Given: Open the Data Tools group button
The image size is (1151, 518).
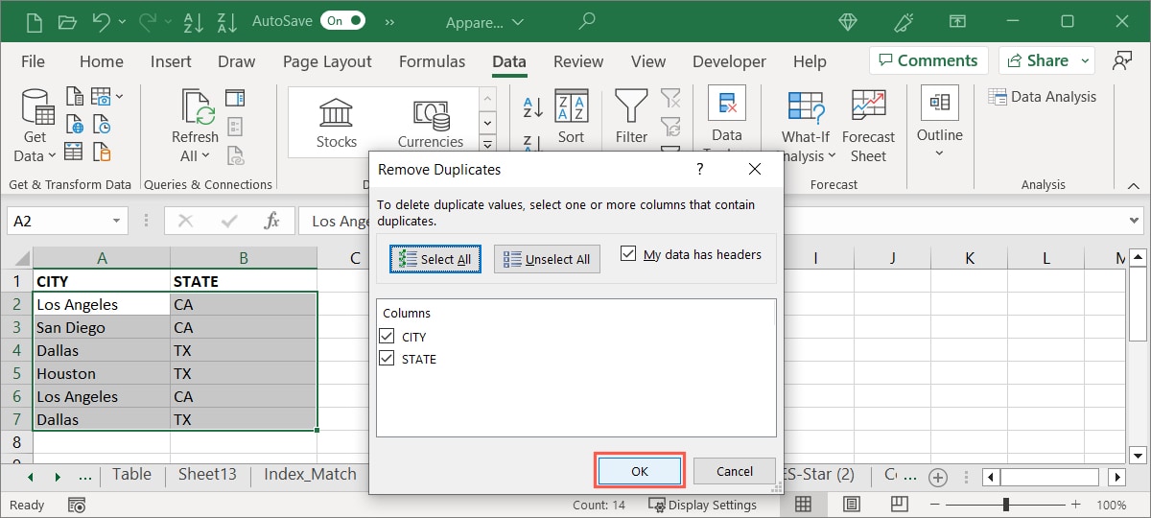Looking at the screenshot, I should point(727,118).
